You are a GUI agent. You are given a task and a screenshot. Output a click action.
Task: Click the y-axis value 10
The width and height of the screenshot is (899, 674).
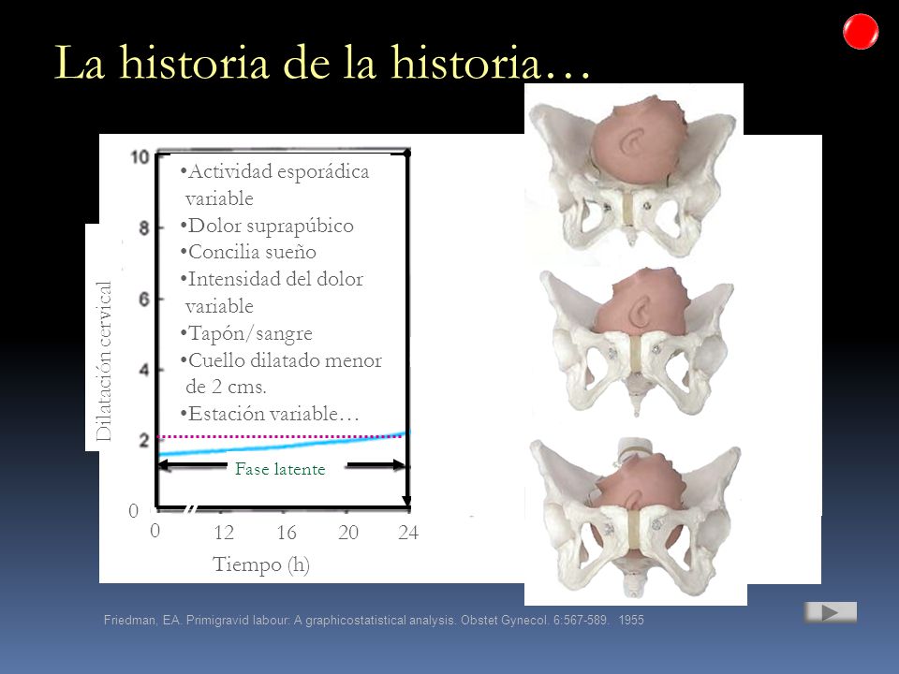(x=140, y=157)
